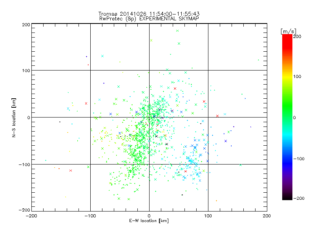The width and height of the screenshot is (314, 235).
Task: Click the y-axis '100' tick label
Action: pos(26,70)
